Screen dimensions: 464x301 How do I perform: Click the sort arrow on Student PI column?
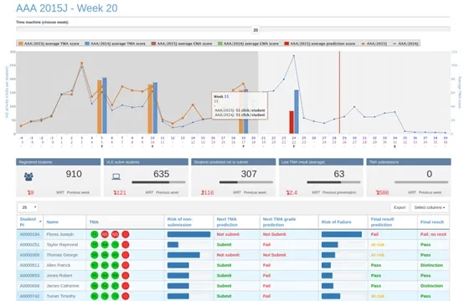(x=40, y=222)
